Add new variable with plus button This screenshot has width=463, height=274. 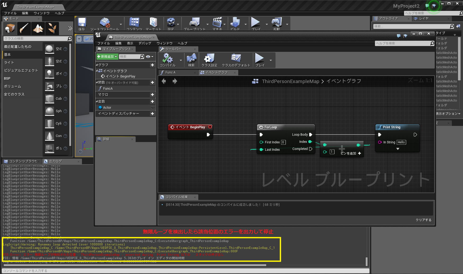tap(152, 102)
